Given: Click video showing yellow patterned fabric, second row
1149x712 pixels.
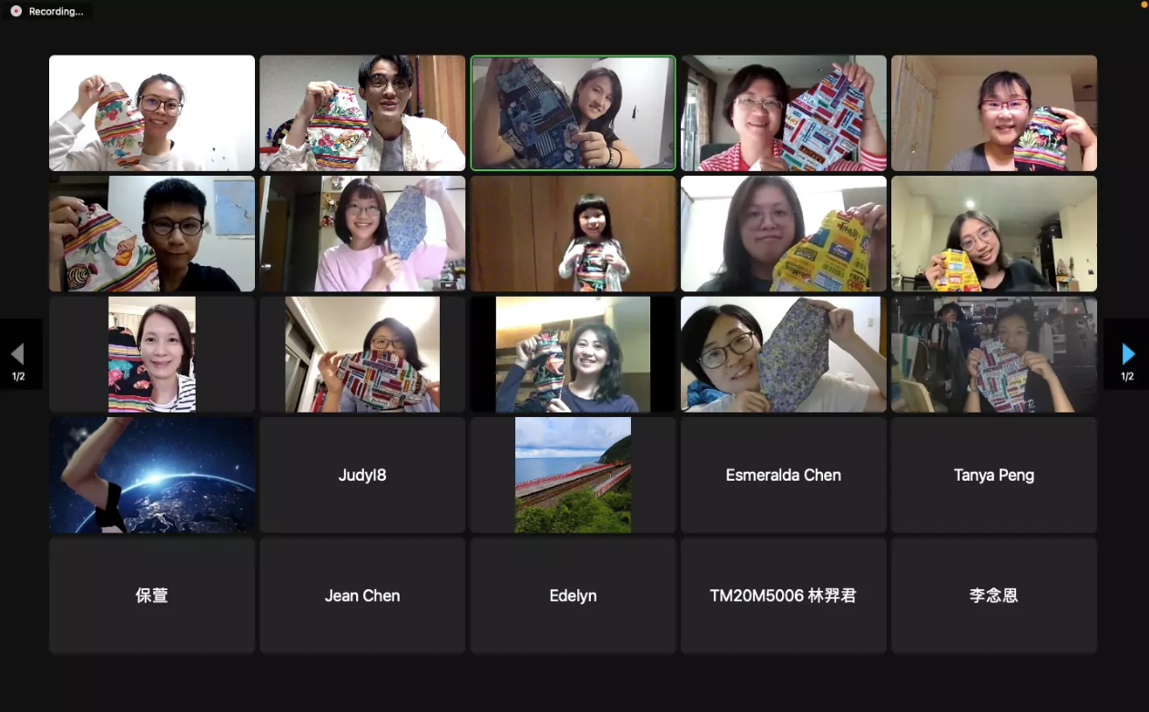Looking at the screenshot, I should click(x=783, y=234).
